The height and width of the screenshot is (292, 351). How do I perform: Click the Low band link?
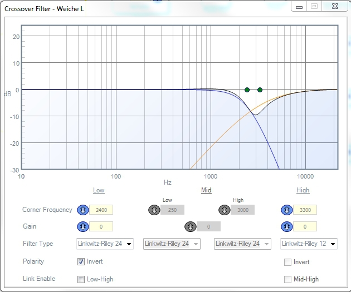pos(99,190)
